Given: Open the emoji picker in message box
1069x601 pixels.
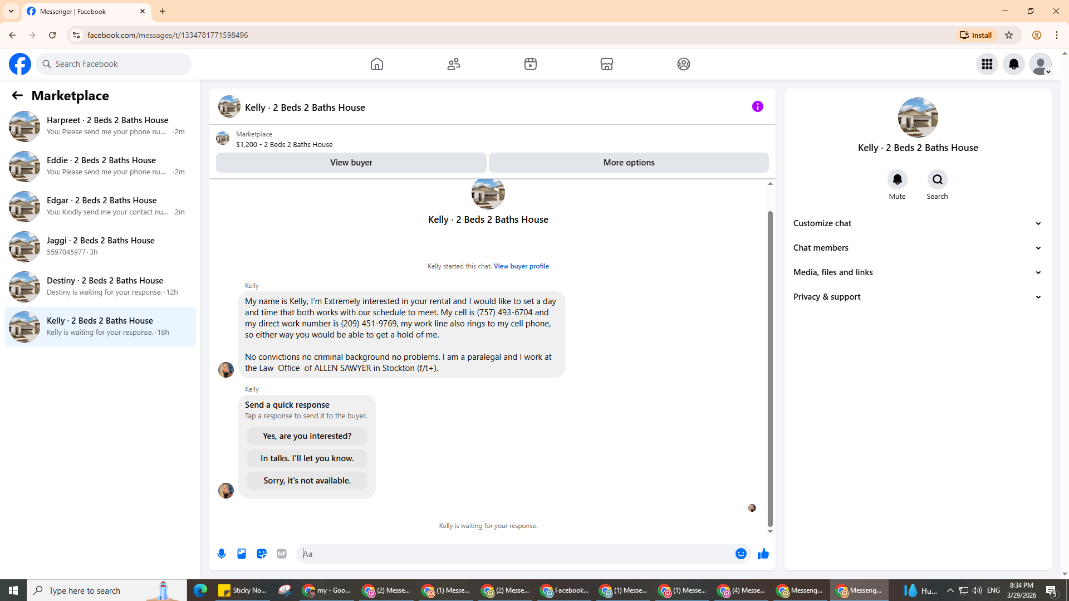Looking at the screenshot, I should pos(741,554).
